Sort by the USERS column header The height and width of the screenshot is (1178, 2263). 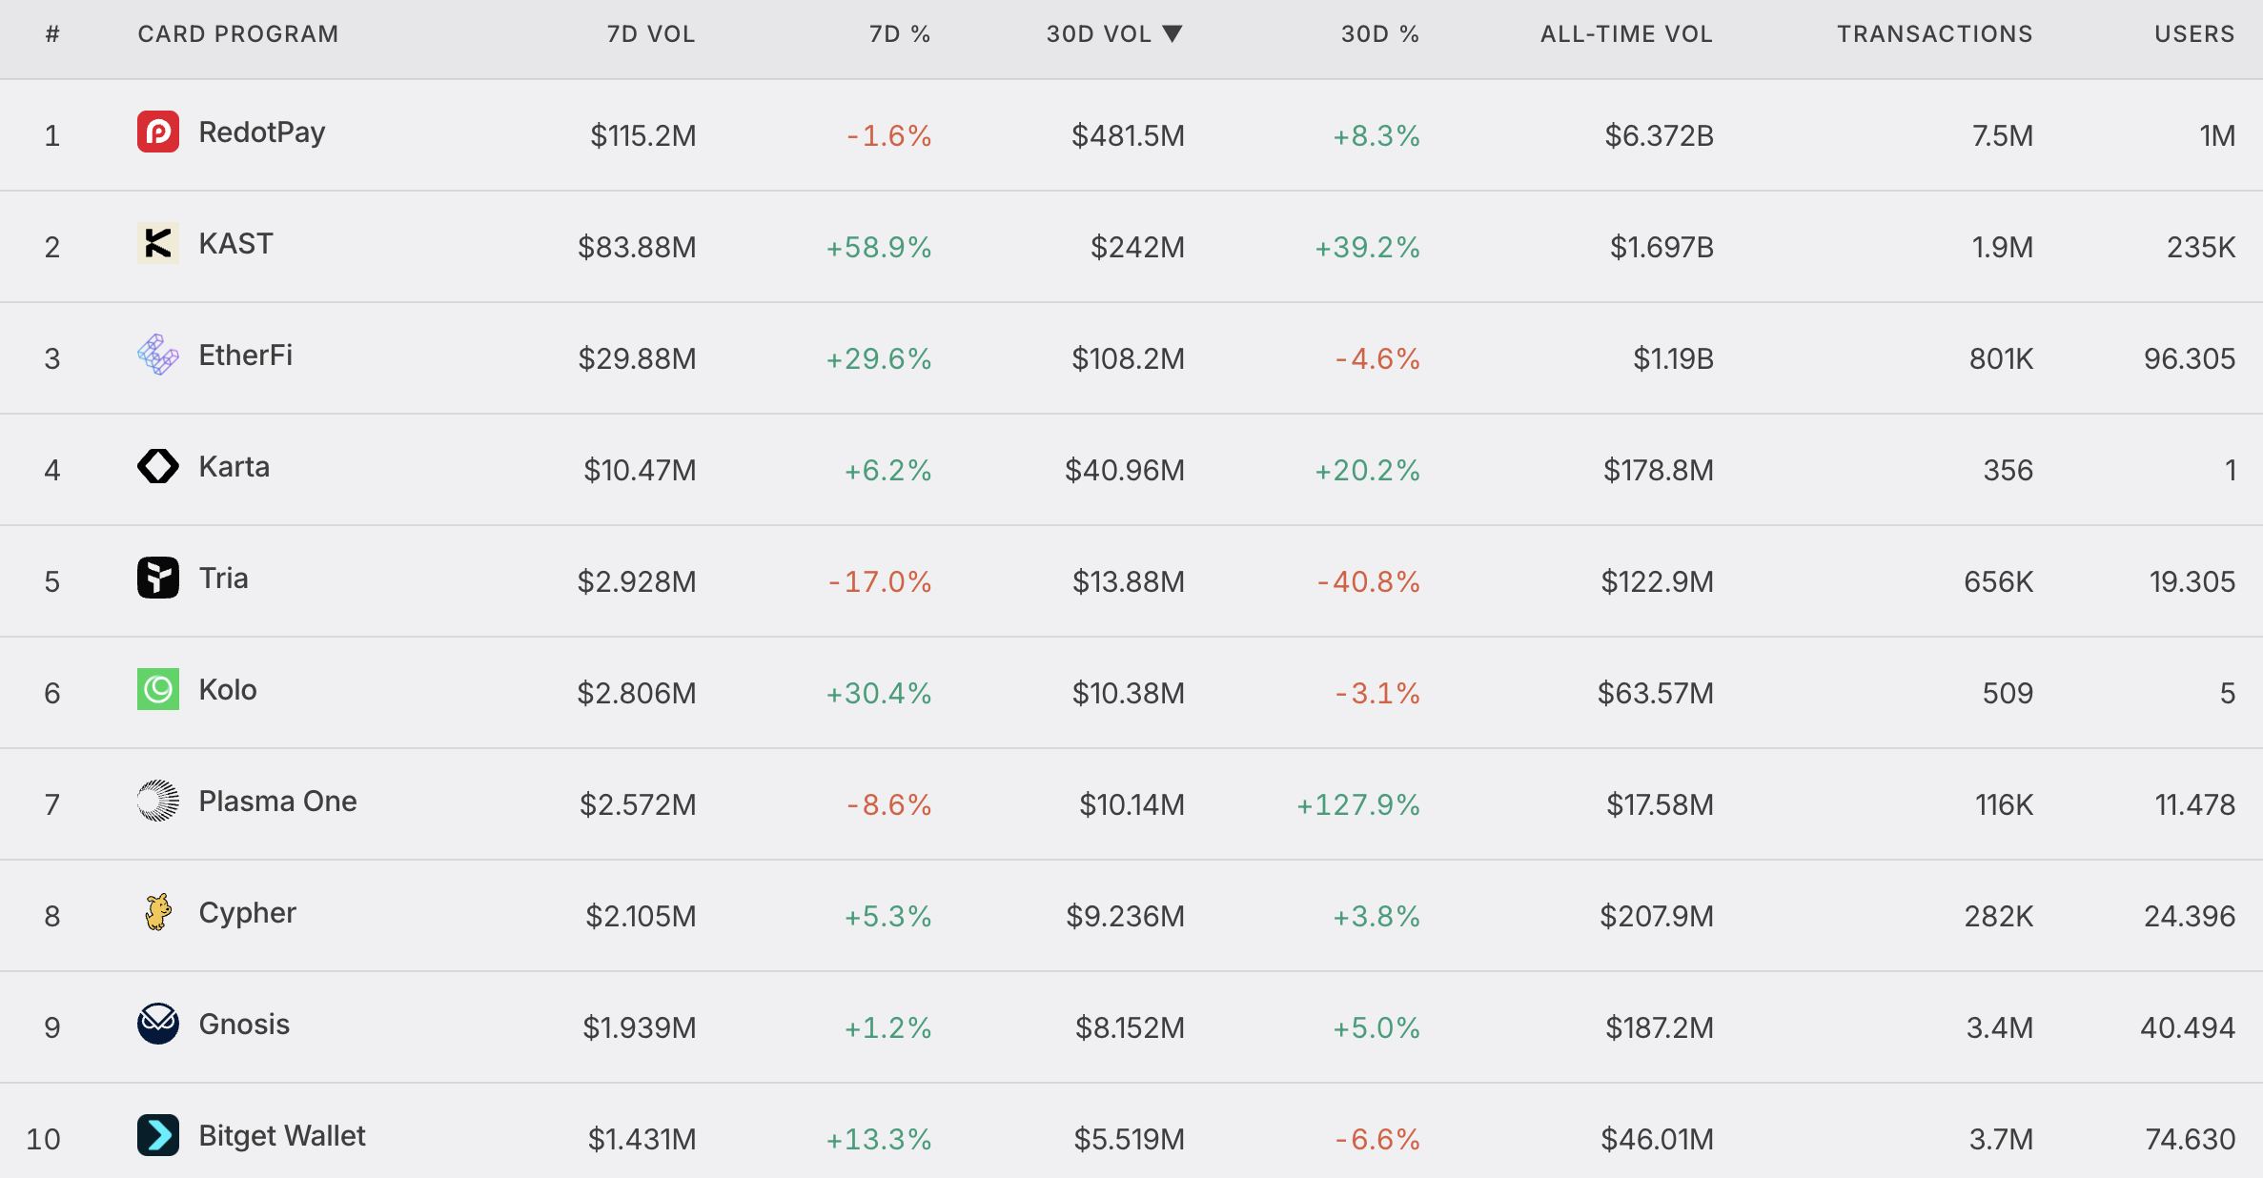point(2194,34)
